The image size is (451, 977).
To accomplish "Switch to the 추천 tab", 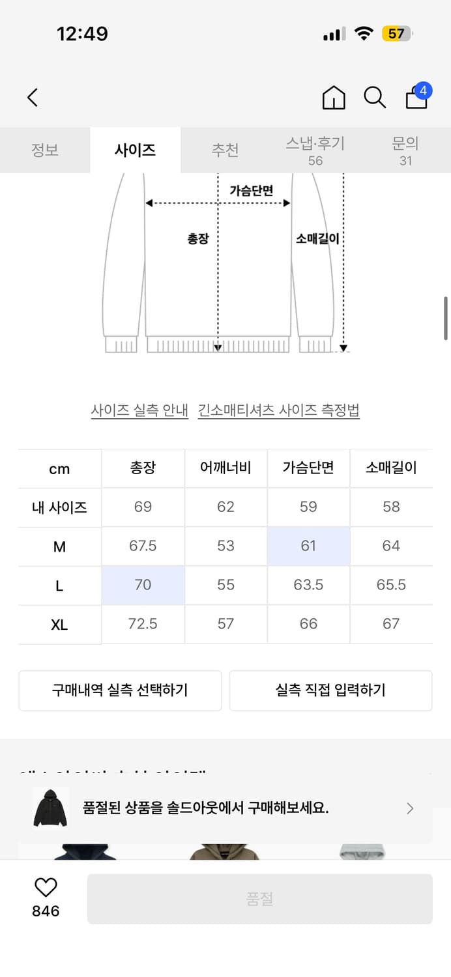I will tap(225, 150).
